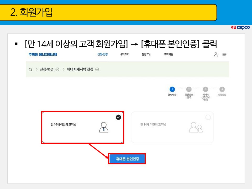Click the 휴대폰 본인인증 button
Image resolution: width=252 pixels, height=189 pixels.
tap(127, 159)
